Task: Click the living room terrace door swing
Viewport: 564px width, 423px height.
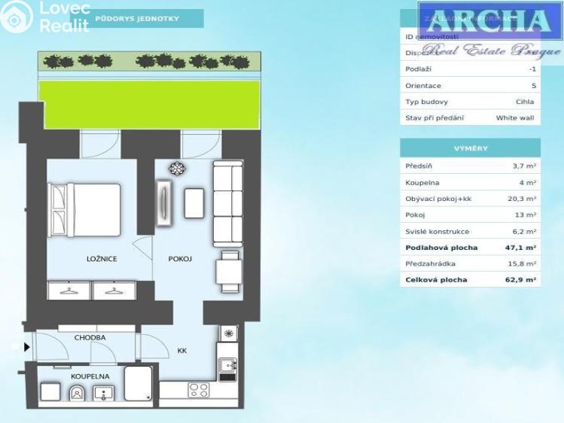Action: tap(201, 144)
